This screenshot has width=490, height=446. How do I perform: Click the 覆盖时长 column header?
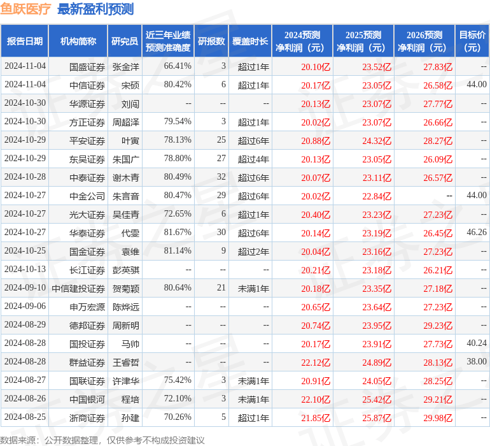[250, 41]
